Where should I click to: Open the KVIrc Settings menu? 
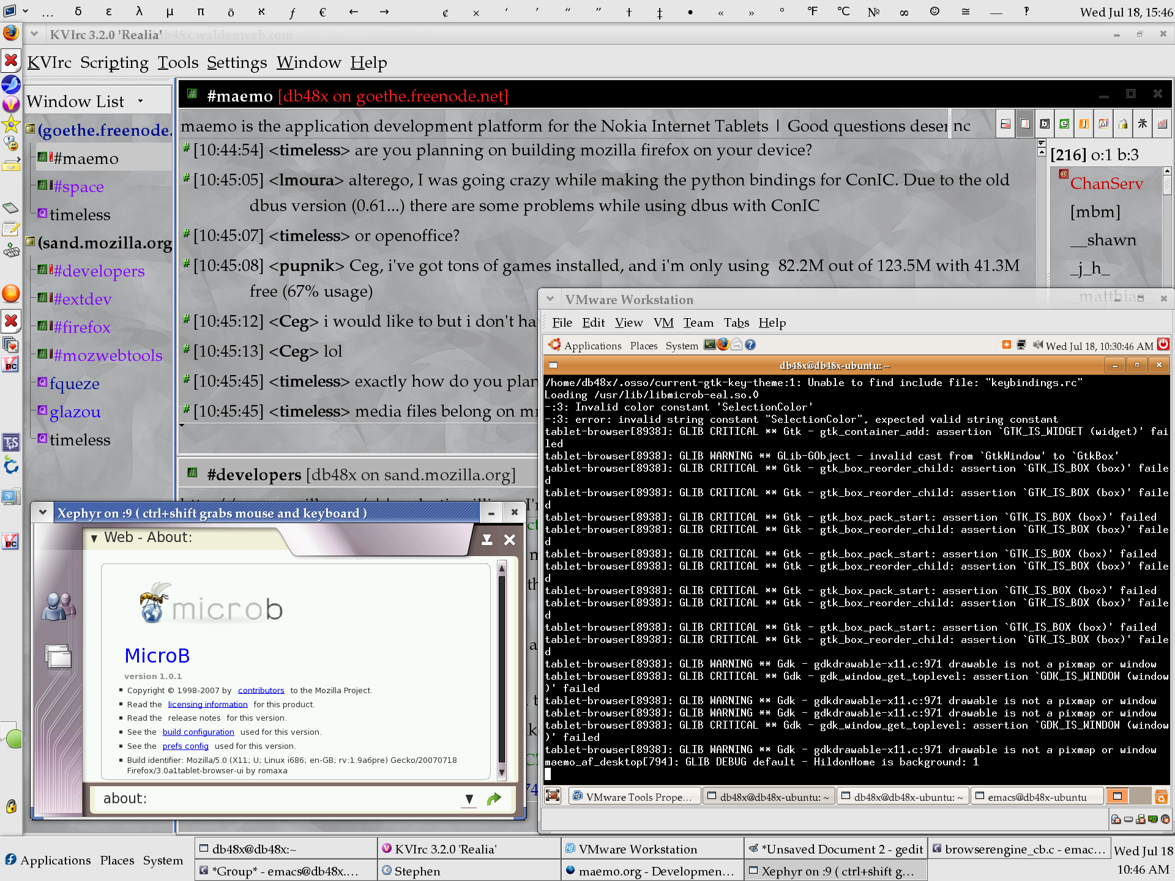pos(237,62)
